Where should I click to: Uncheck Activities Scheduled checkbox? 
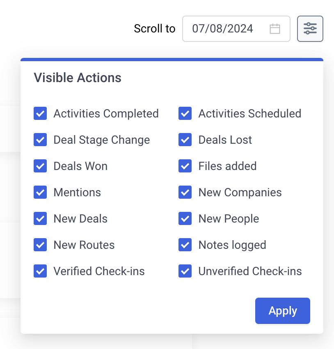click(x=185, y=113)
